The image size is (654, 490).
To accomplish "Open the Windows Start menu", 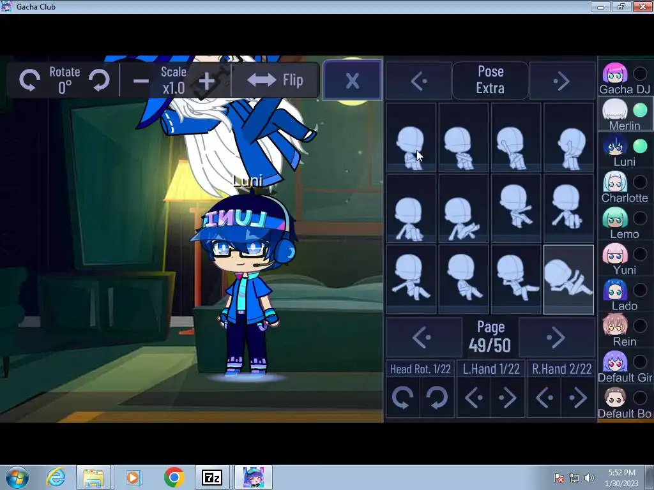I will point(17,477).
